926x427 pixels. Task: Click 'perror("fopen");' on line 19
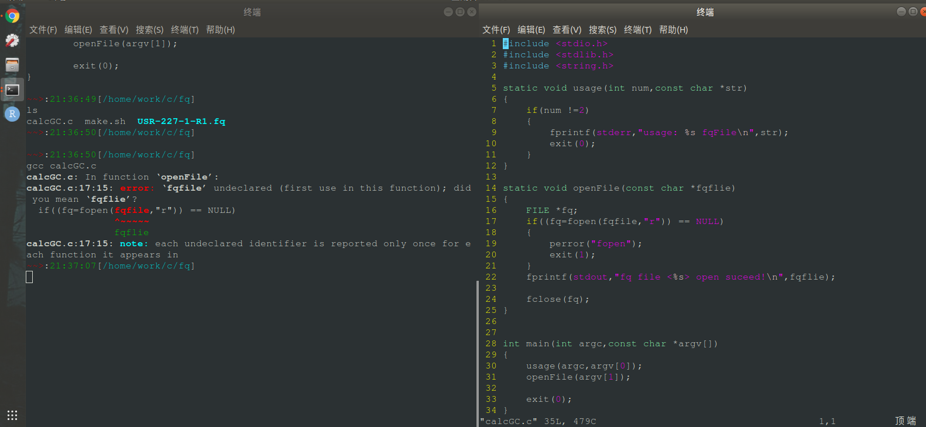[x=596, y=243]
